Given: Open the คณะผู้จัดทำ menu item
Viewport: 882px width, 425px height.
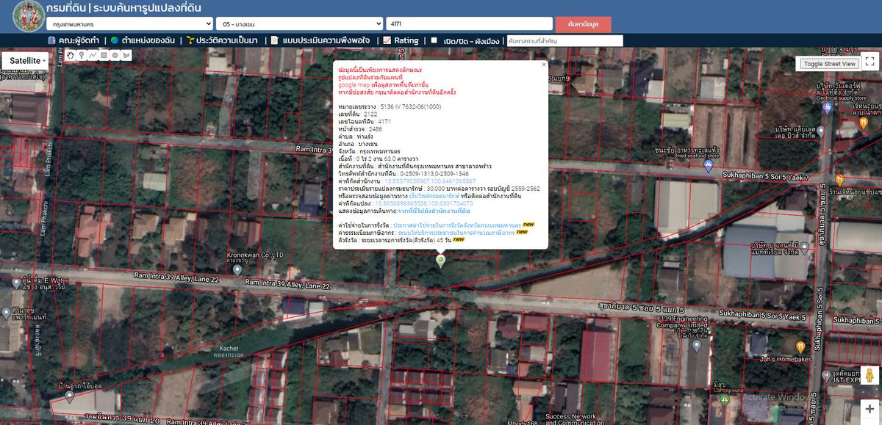Looking at the screenshot, I should (x=73, y=40).
